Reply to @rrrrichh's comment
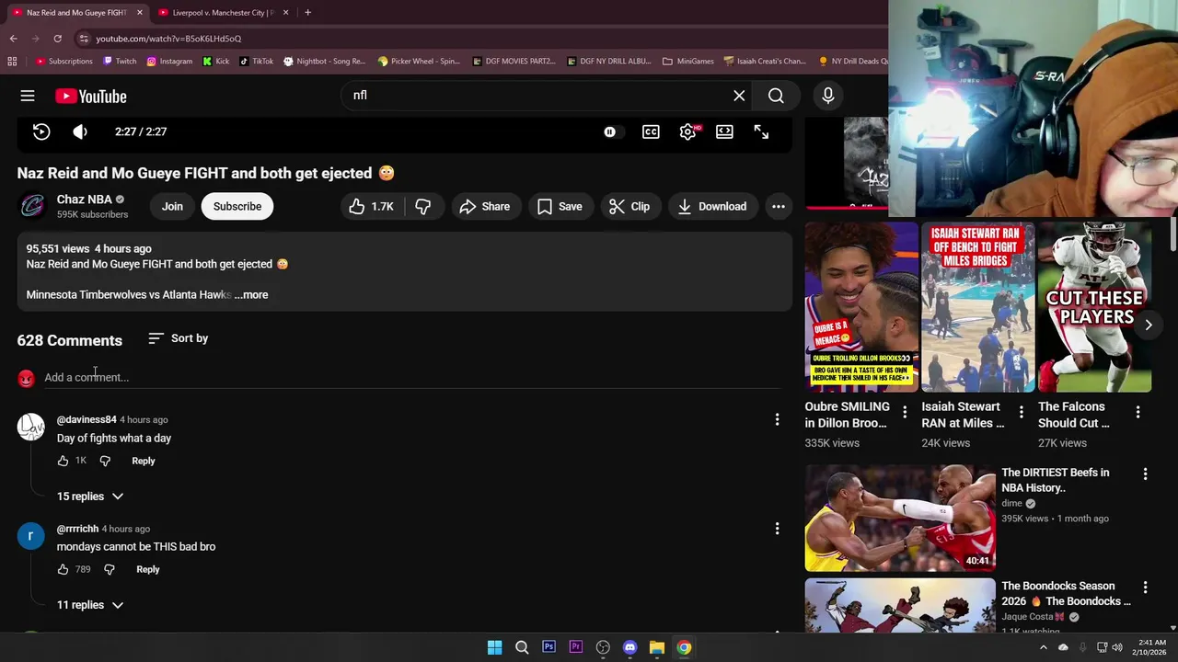This screenshot has height=662, width=1178. [x=147, y=569]
